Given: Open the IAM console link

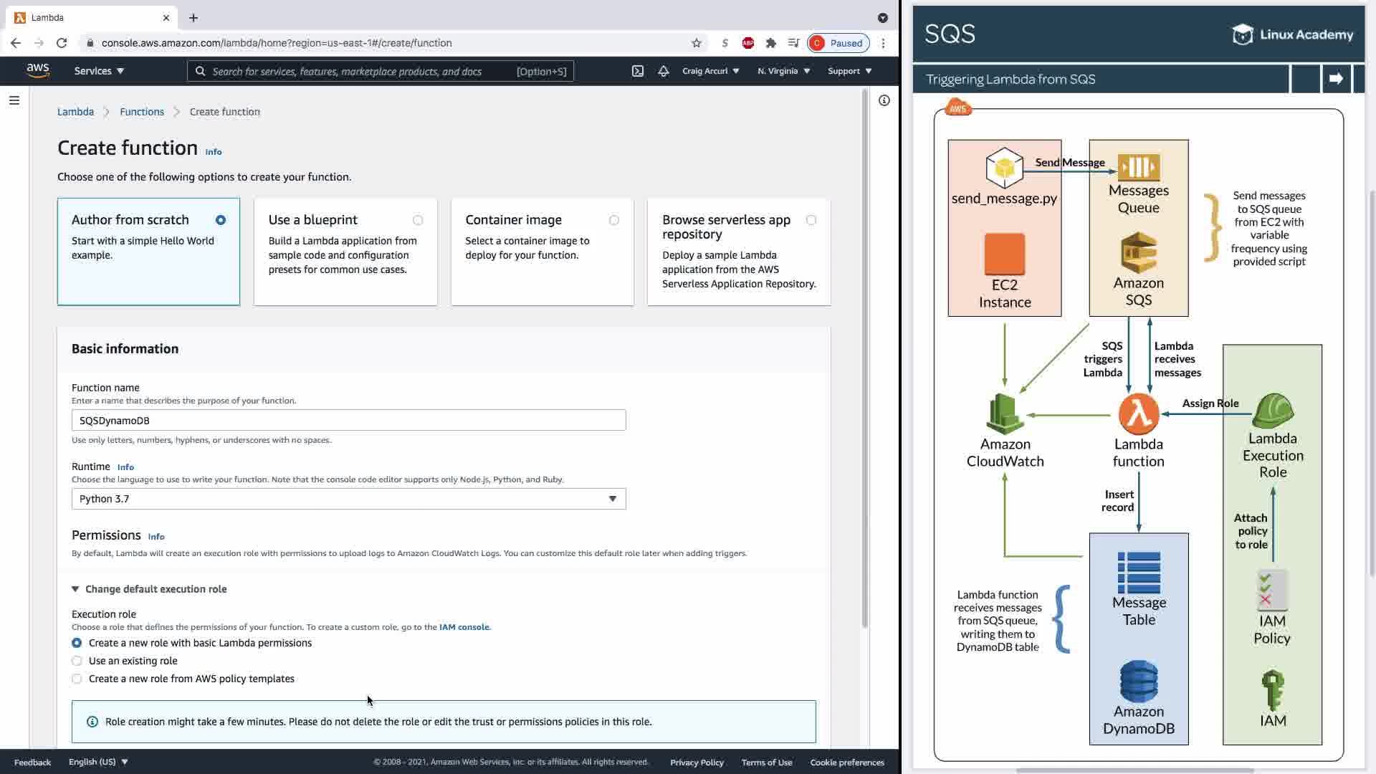Looking at the screenshot, I should tap(464, 627).
